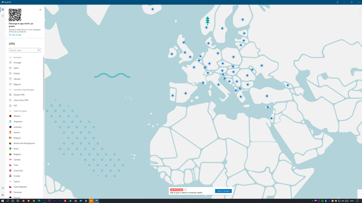Open the devices icon above settings gear
Viewport: 362px width, 203px height.
coord(3,188)
